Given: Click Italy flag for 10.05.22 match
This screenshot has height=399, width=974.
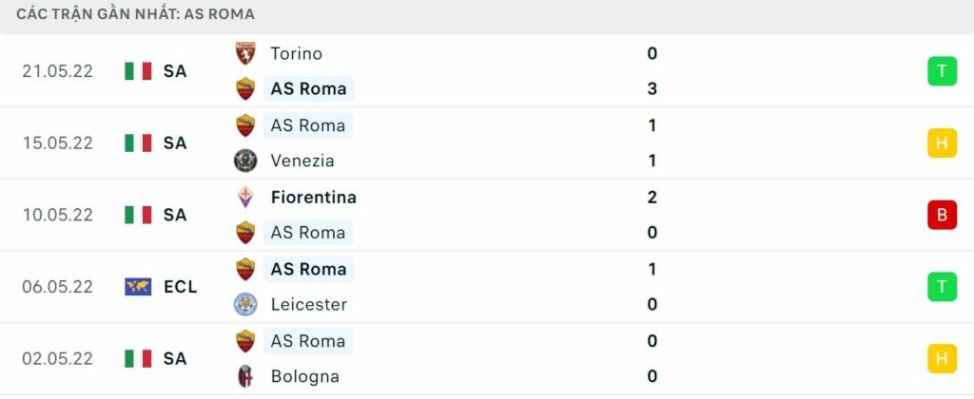Looking at the screenshot, I should pyautogui.click(x=138, y=215).
